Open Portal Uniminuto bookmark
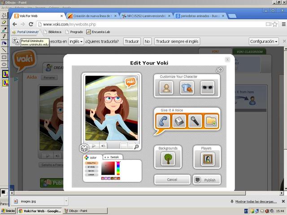The height and width of the screenshot is (215, 287). click(26, 32)
